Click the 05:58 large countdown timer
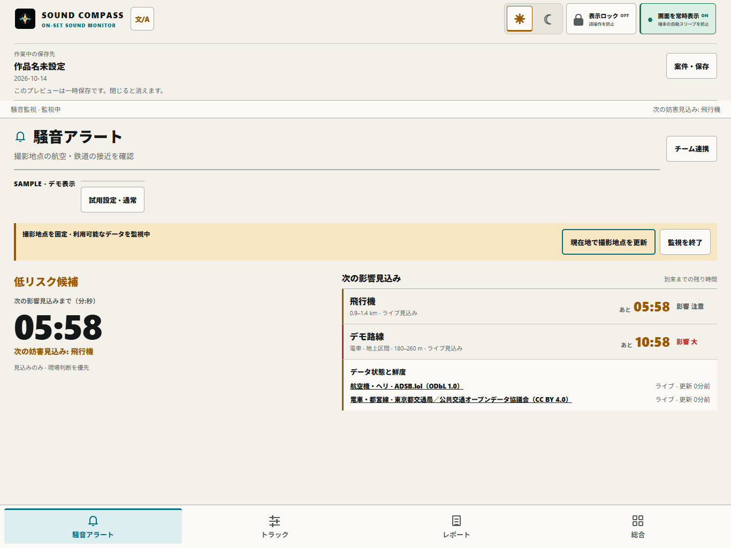Image resolution: width=731 pixels, height=548 pixels. click(58, 327)
